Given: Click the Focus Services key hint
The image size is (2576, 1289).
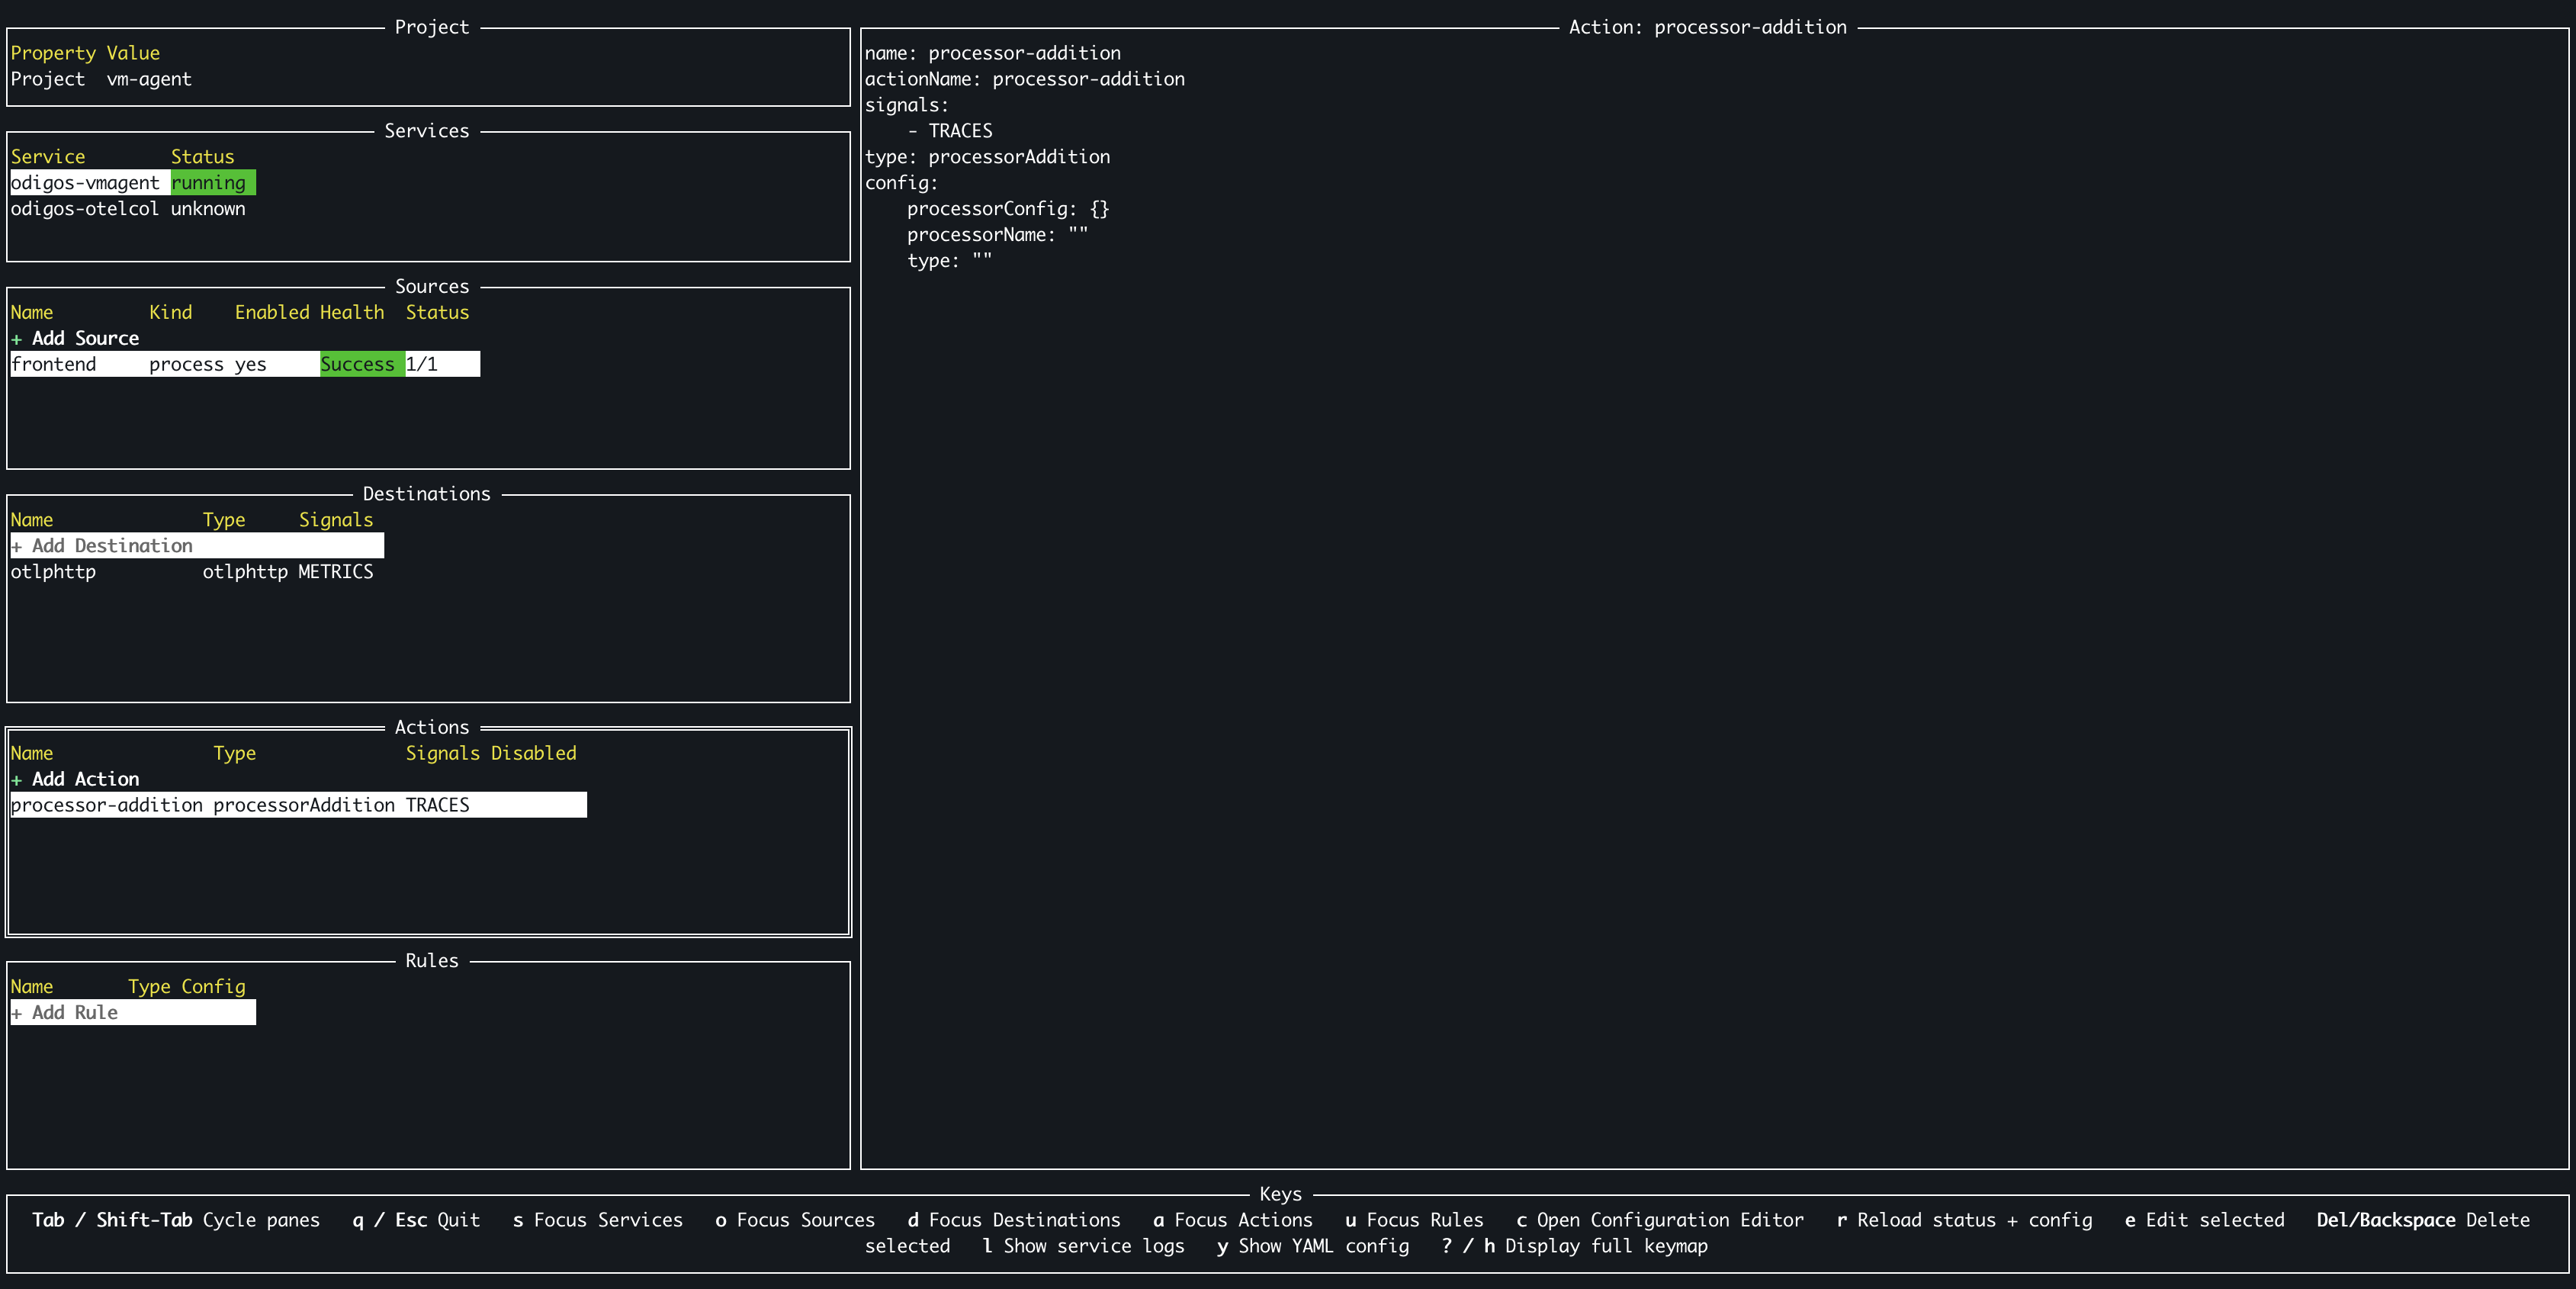Looking at the screenshot, I should 598,1220.
